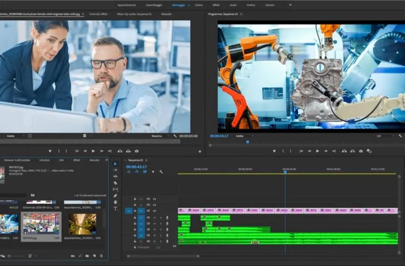
Task: Open timeline wrench display settings
Action: click(x=161, y=172)
